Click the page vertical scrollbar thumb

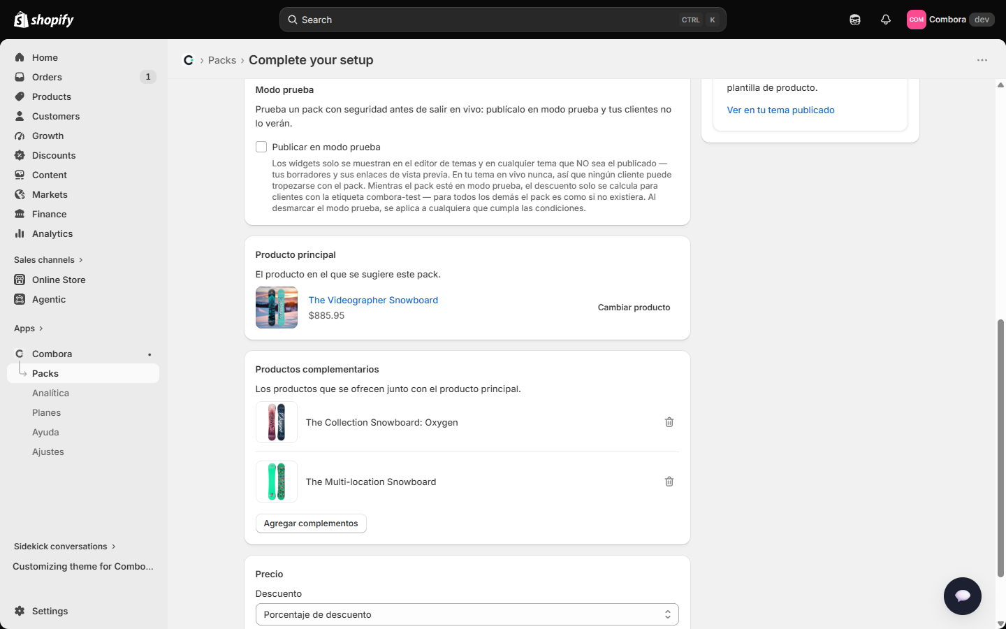coord(1000,447)
